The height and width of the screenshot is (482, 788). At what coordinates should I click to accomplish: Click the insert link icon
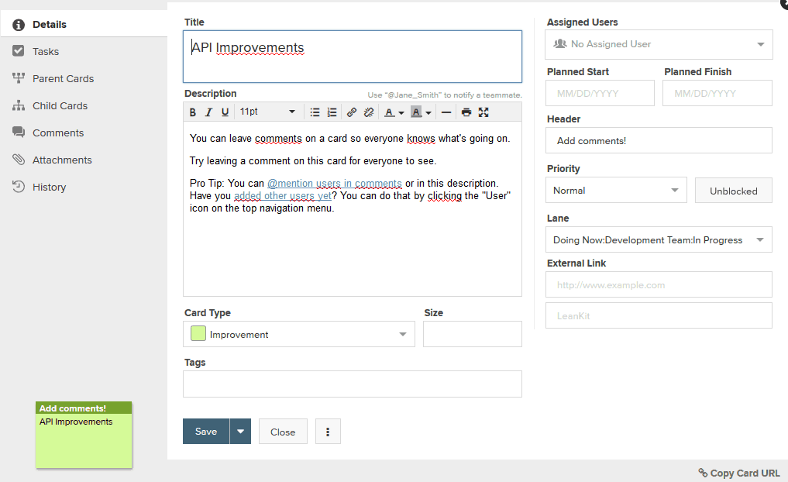point(352,112)
